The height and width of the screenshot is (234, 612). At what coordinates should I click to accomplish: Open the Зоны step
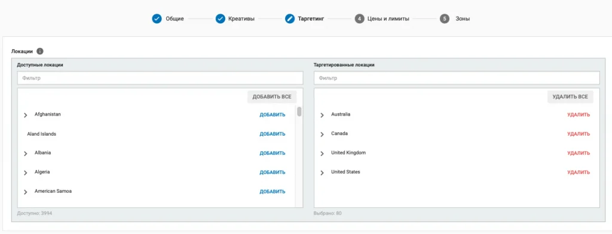[463, 18]
